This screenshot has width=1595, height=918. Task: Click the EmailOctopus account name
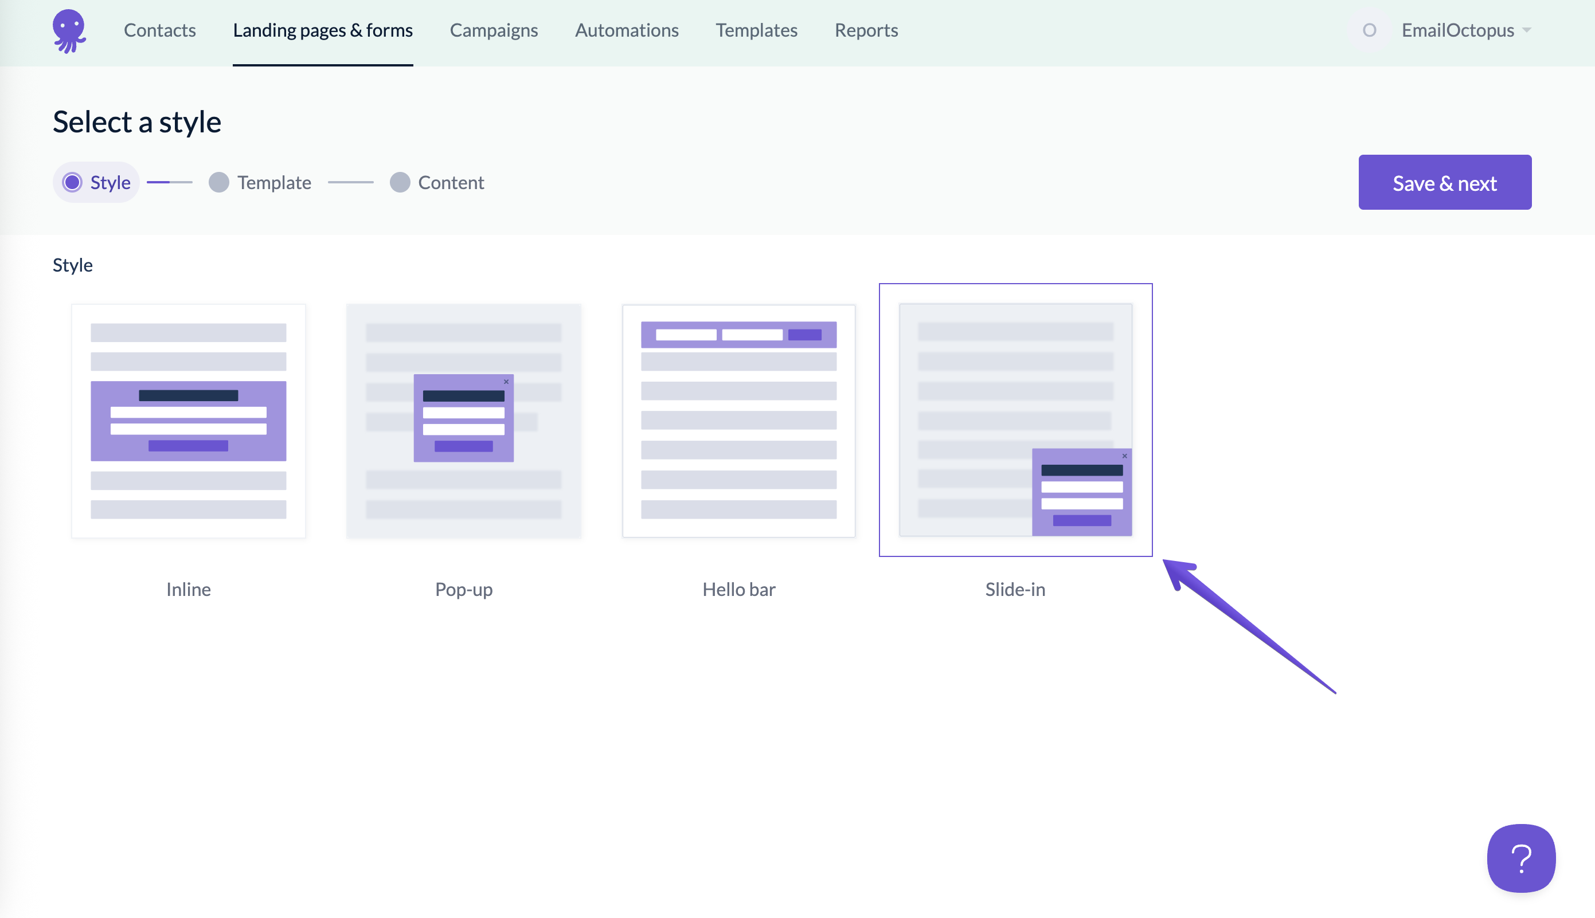[x=1457, y=30]
